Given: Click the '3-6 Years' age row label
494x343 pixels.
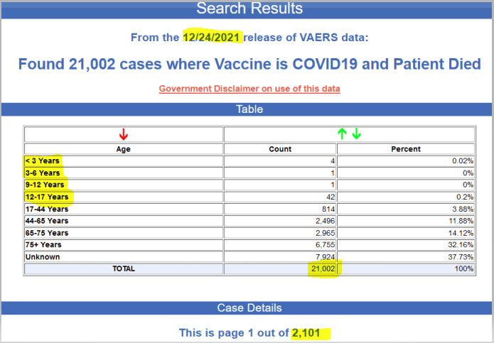Looking at the screenshot, I should pyautogui.click(x=44, y=173).
